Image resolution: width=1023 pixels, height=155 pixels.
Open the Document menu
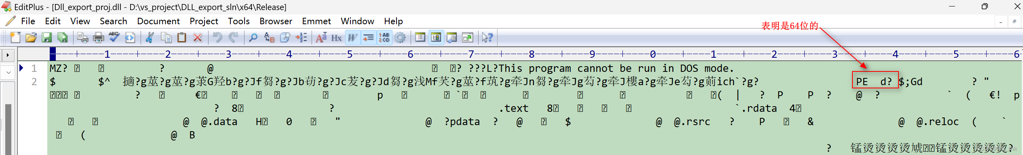point(158,21)
